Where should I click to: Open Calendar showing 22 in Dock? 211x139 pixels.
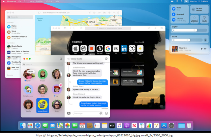[82, 126]
